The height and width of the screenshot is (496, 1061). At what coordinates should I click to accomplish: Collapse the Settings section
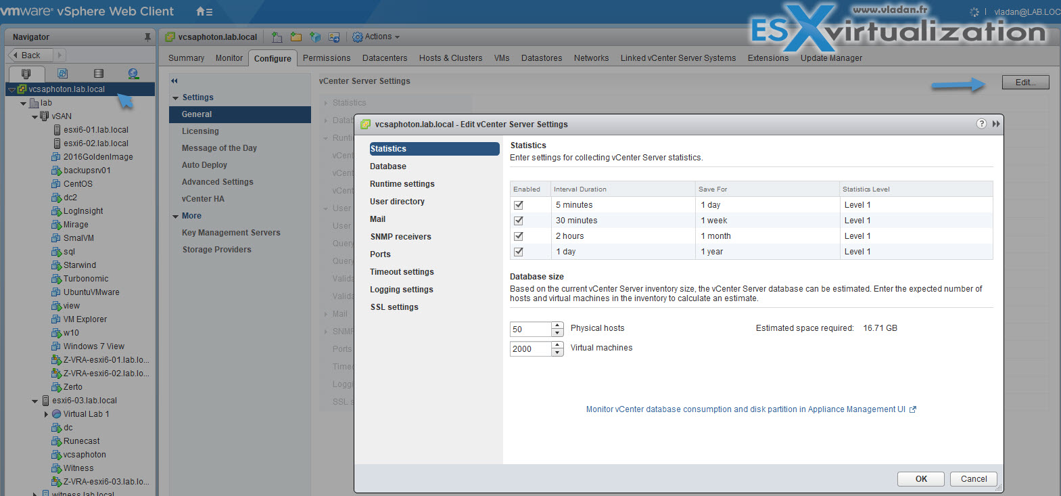[176, 98]
